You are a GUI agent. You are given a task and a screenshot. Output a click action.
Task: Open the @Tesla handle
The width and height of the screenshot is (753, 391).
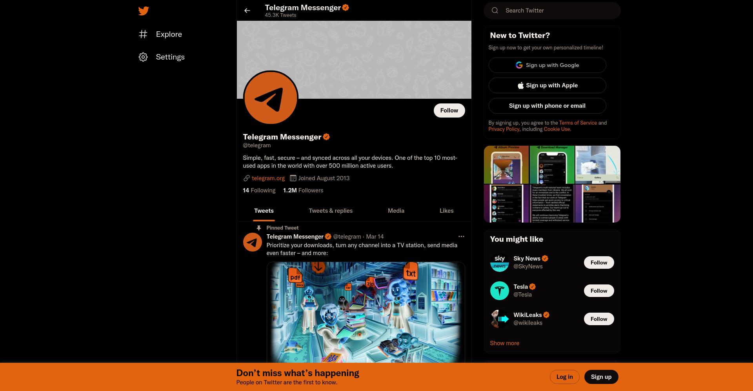(522, 295)
